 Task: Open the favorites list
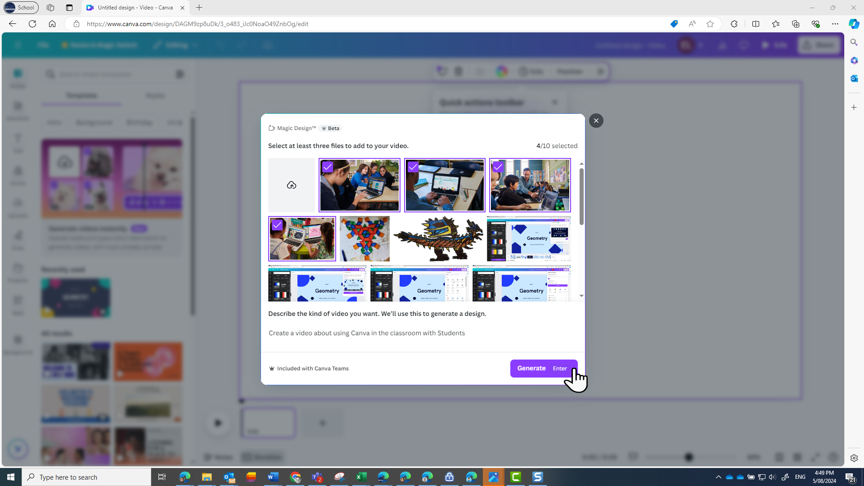pos(776,24)
